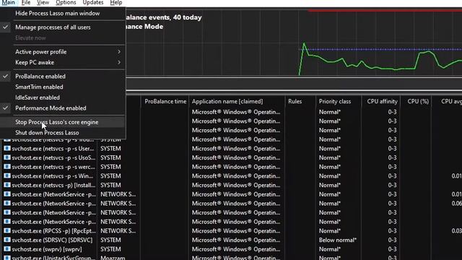Sort by CPU affinity column header
This screenshot has width=462, height=260.
381,101
